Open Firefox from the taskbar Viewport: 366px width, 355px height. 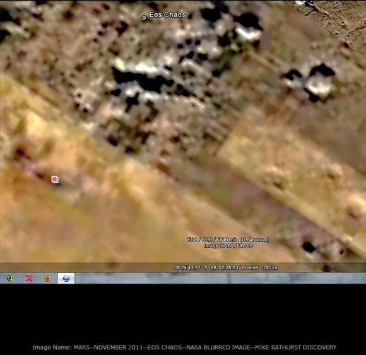47,278
